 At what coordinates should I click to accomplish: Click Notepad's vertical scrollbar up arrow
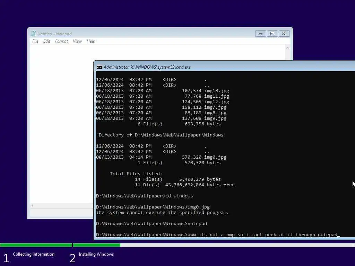pos(287,48)
